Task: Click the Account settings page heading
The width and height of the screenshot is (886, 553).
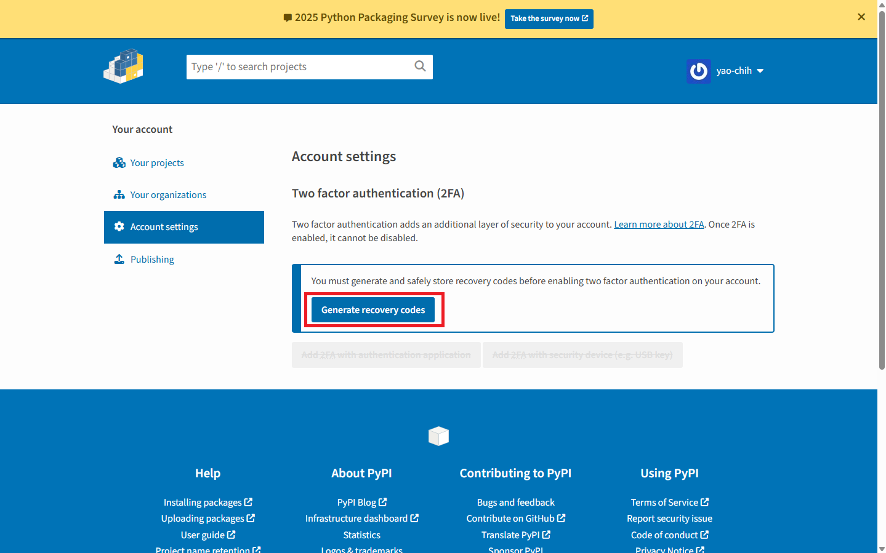Action: coord(344,157)
